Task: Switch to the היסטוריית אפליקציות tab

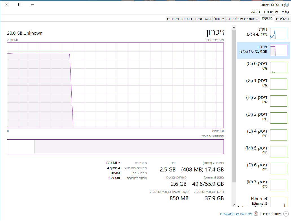Action: (243, 19)
